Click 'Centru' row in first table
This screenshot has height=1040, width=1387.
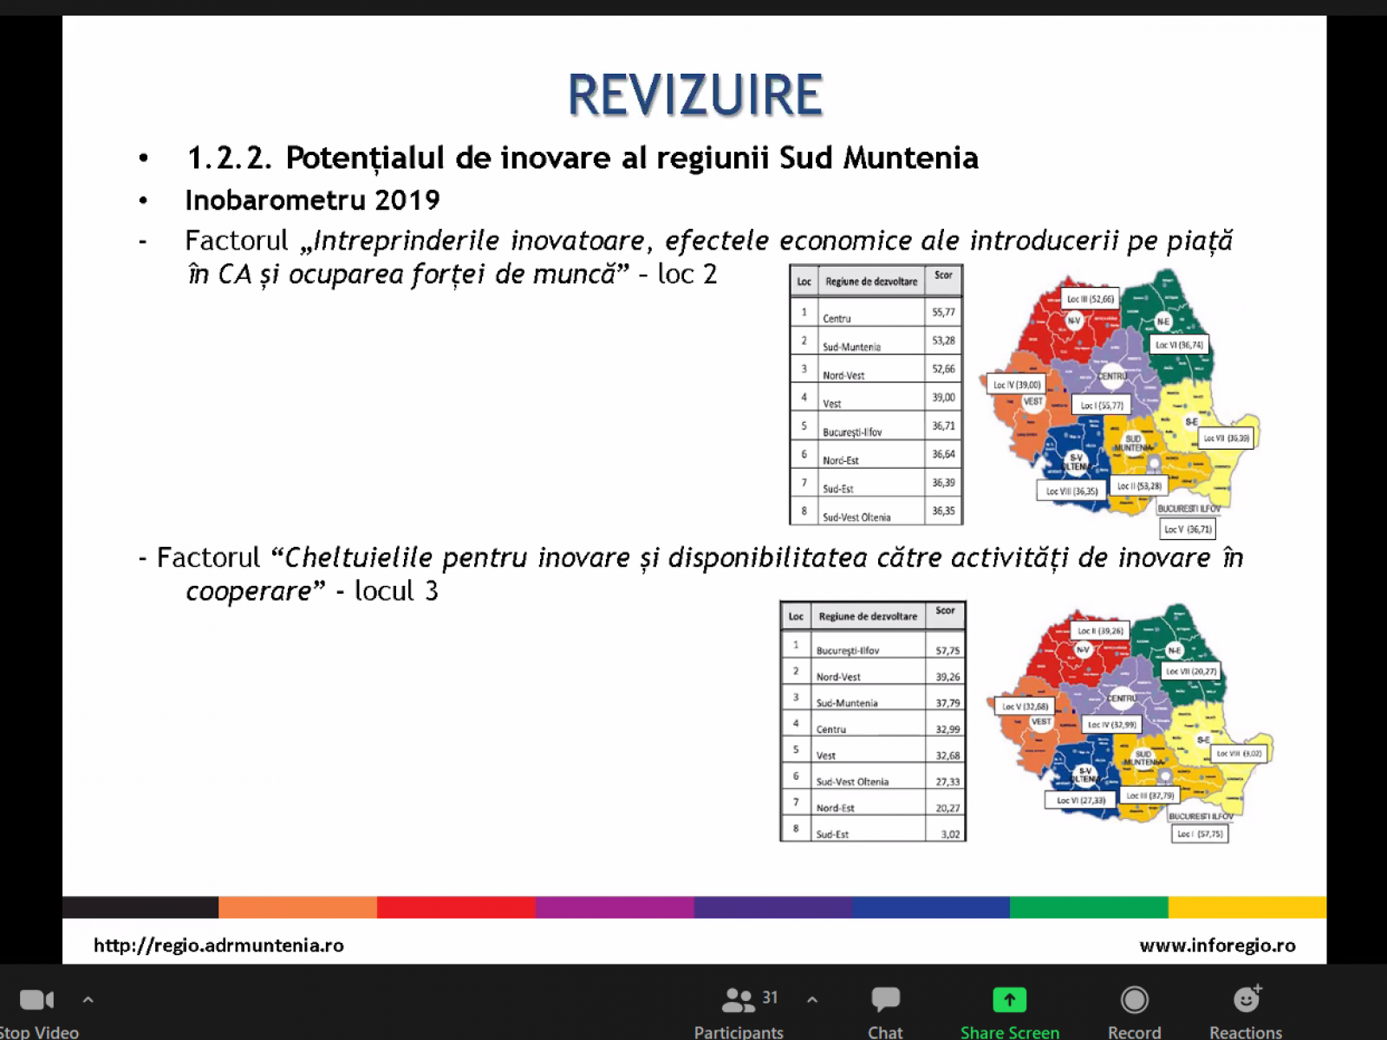coord(876,312)
